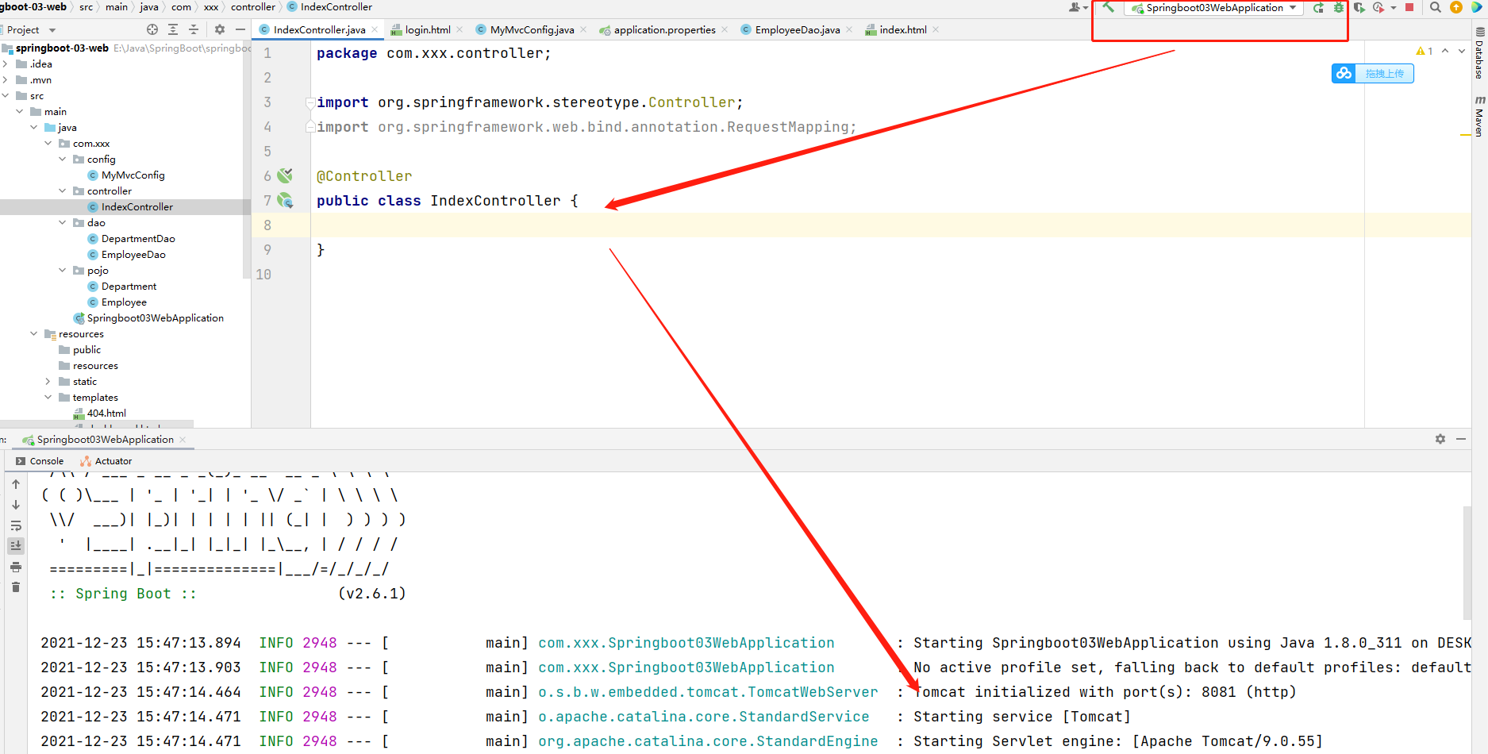Viewport: 1488px width, 754px height.
Task: Toggle soft-wrap in the console
Action: tap(16, 525)
